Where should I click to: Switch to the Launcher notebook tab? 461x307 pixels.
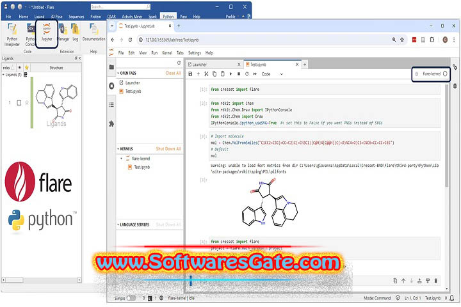pos(213,65)
